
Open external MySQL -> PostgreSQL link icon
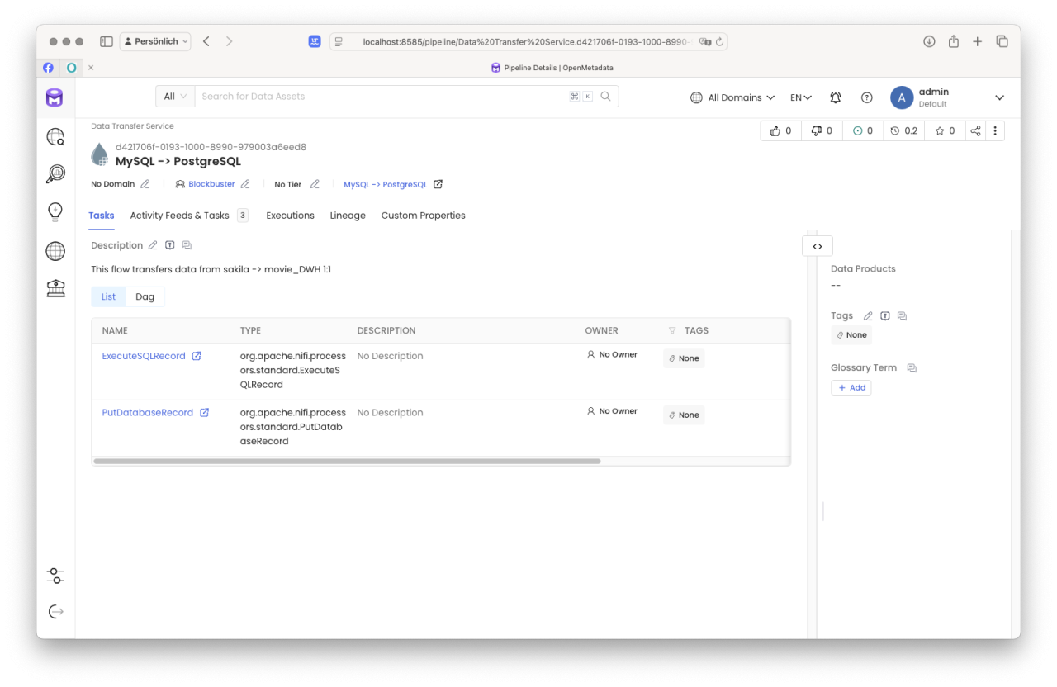pos(438,184)
